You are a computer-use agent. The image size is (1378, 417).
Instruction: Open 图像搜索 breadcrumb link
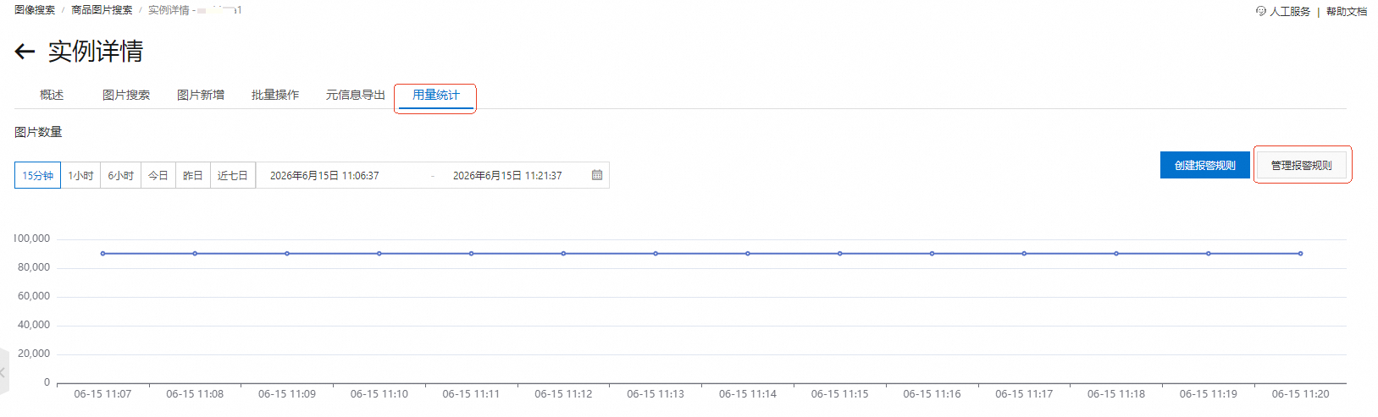[35, 10]
